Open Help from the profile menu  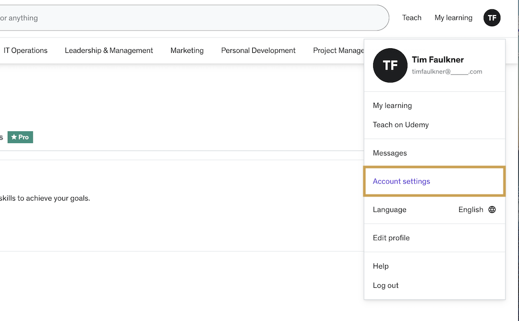click(x=380, y=266)
